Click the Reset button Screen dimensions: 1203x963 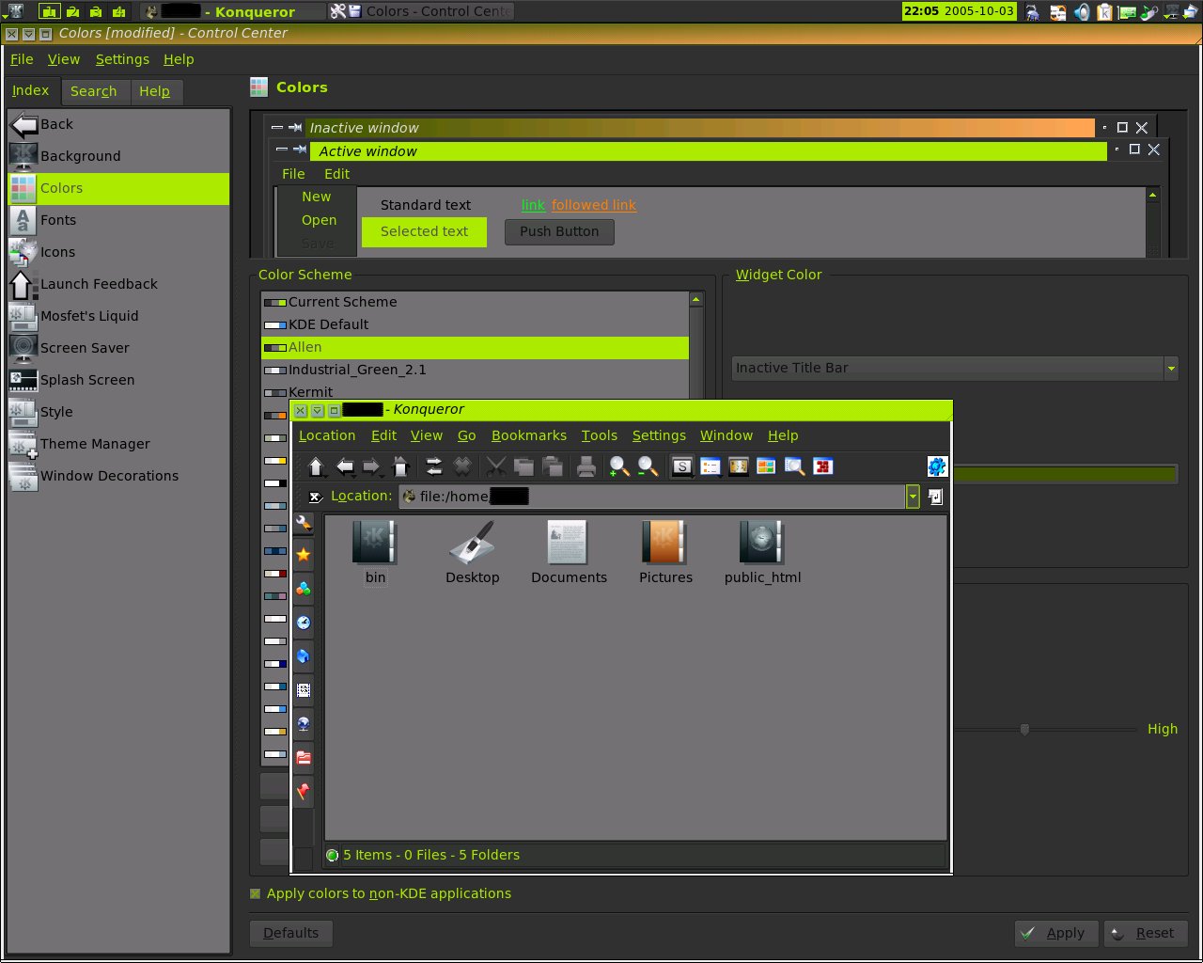[1146, 933]
